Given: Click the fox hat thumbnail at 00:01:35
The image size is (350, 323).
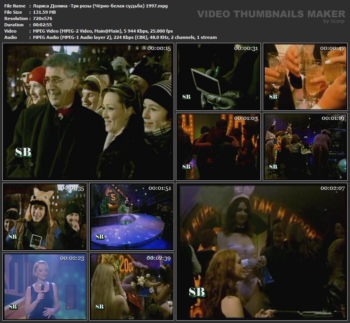Looking at the screenshot, I should pyautogui.click(x=44, y=217).
